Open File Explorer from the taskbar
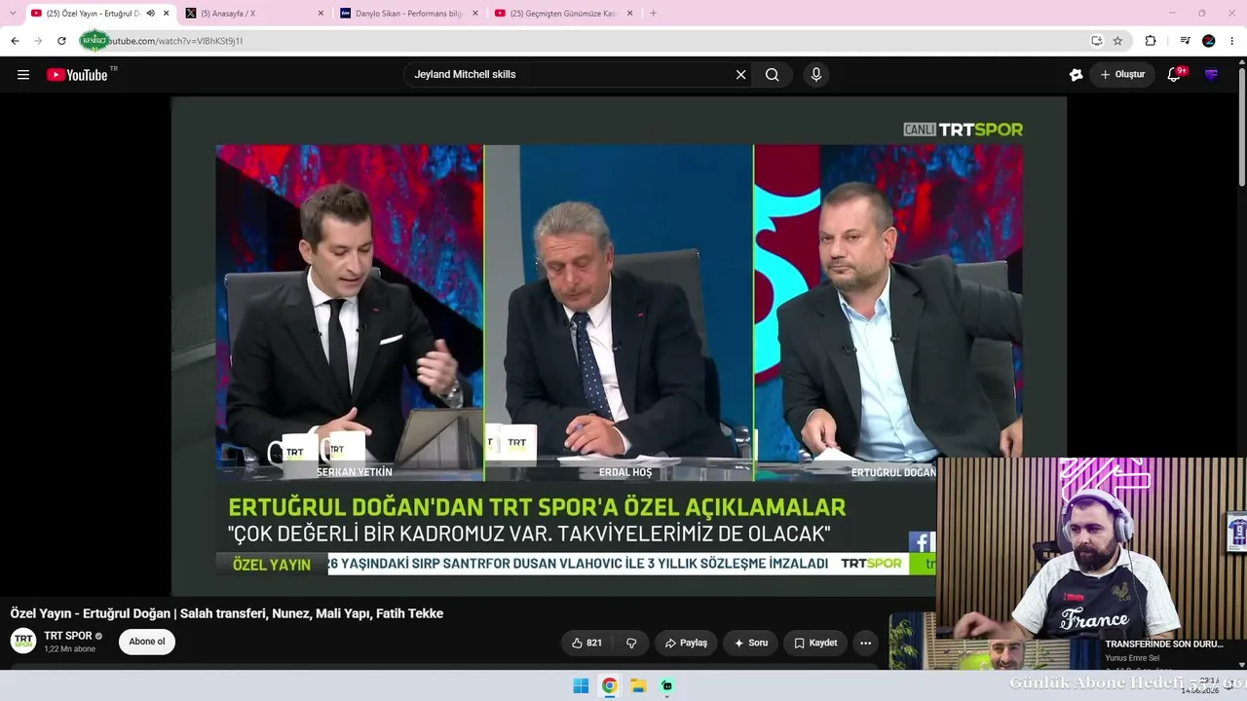This screenshot has width=1247, height=701. coord(638,685)
